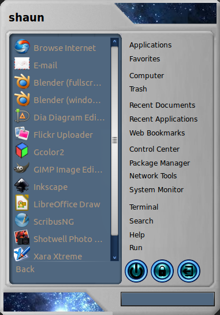Viewport: 220px width, 315px height.
Task: Click the scrollbar down arrow
Action: coord(114,257)
